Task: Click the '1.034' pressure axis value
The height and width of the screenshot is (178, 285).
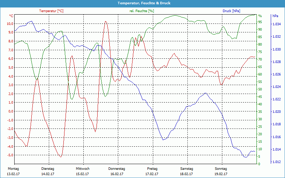Action: 276,24
